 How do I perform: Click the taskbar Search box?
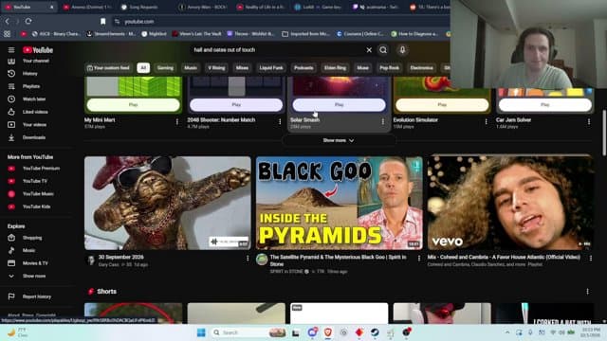248,332
